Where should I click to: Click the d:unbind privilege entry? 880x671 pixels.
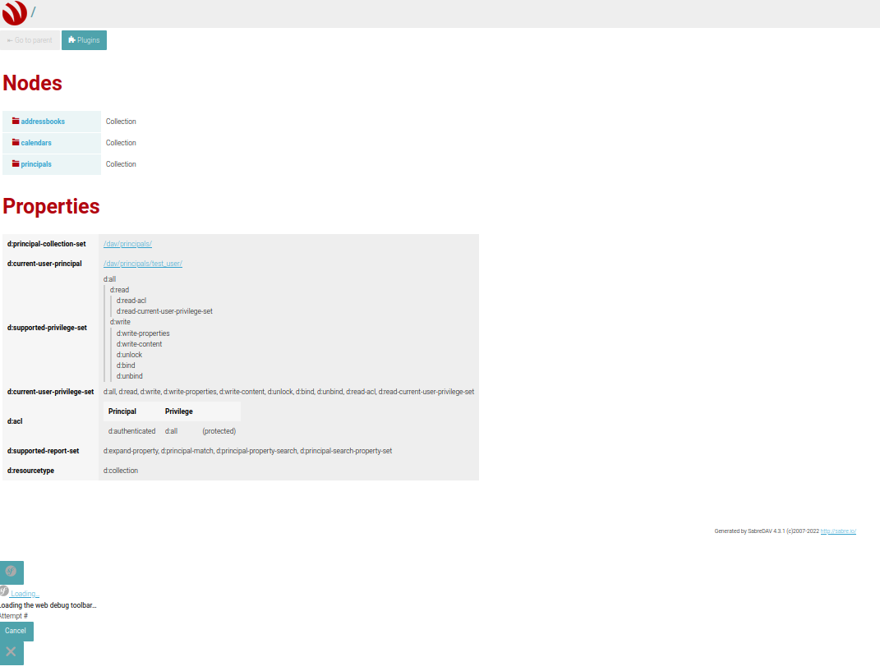[130, 376]
